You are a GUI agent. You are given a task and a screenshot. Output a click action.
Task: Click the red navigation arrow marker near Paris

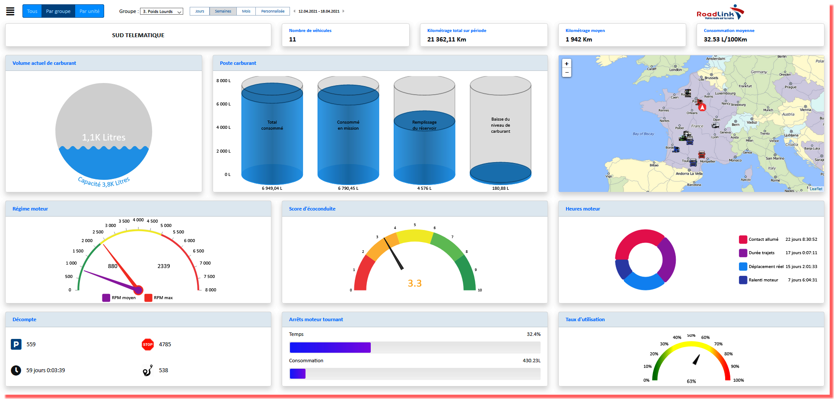pos(702,107)
